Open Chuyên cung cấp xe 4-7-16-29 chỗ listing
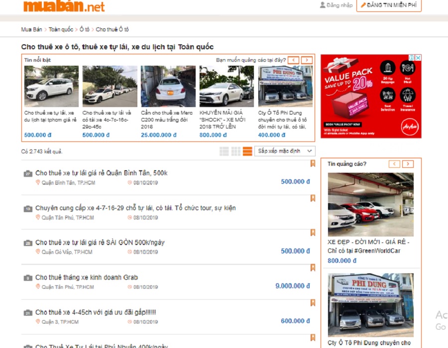Viewport: 448px width, 348px height. (135, 208)
